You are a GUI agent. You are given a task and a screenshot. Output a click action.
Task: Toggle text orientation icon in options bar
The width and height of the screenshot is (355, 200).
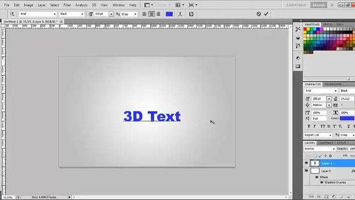12,14
